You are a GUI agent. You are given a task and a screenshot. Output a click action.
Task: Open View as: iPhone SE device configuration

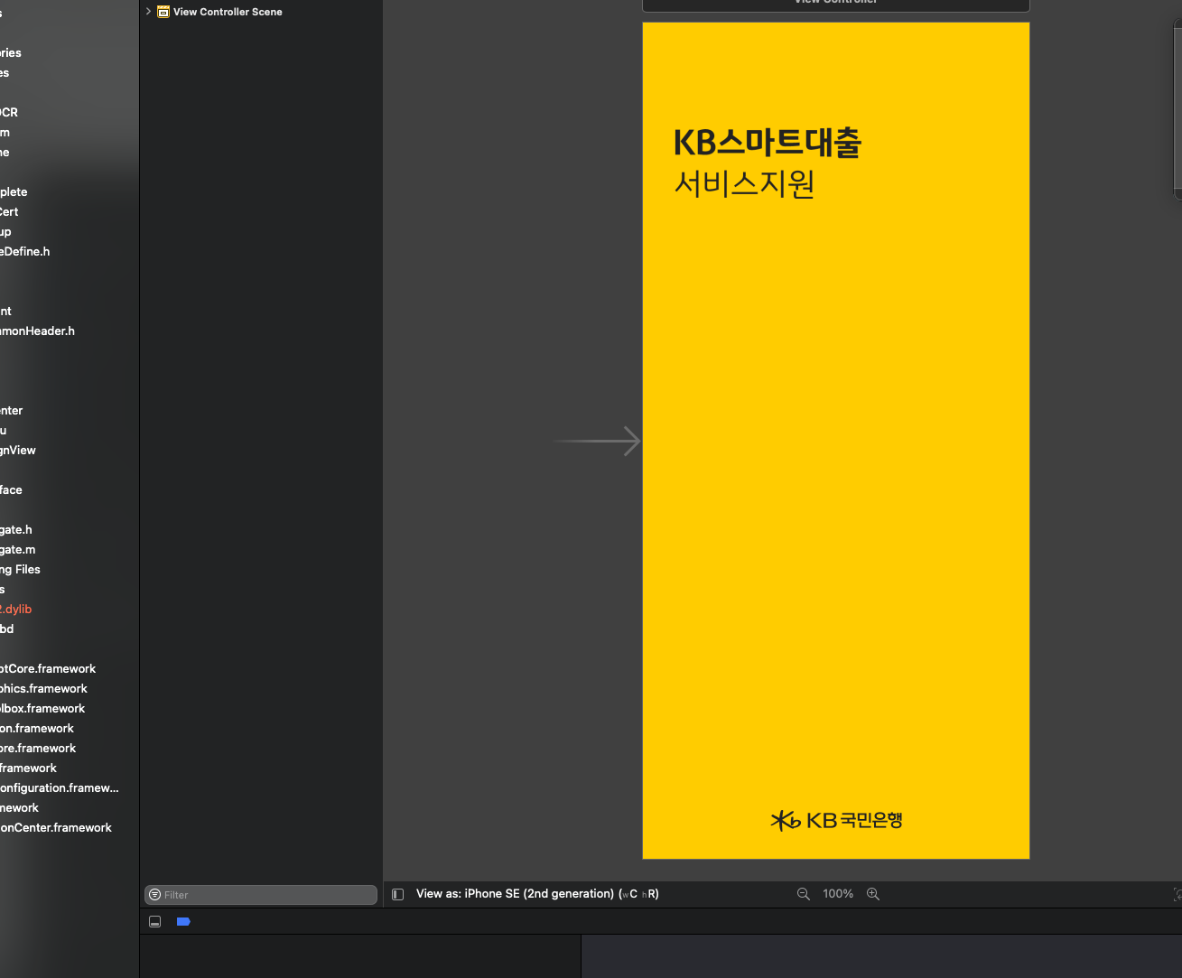coord(536,894)
